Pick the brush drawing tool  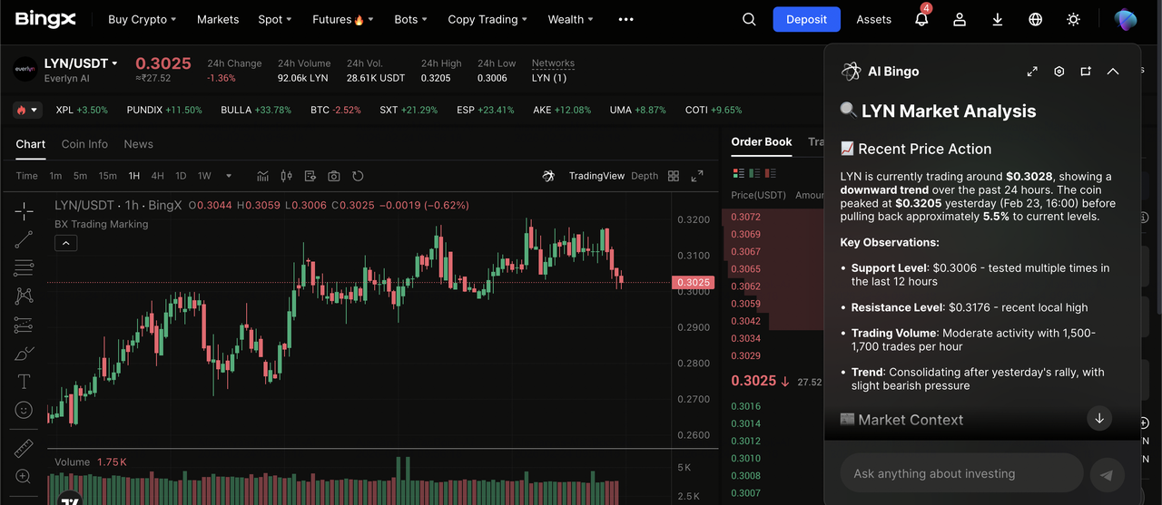click(24, 353)
